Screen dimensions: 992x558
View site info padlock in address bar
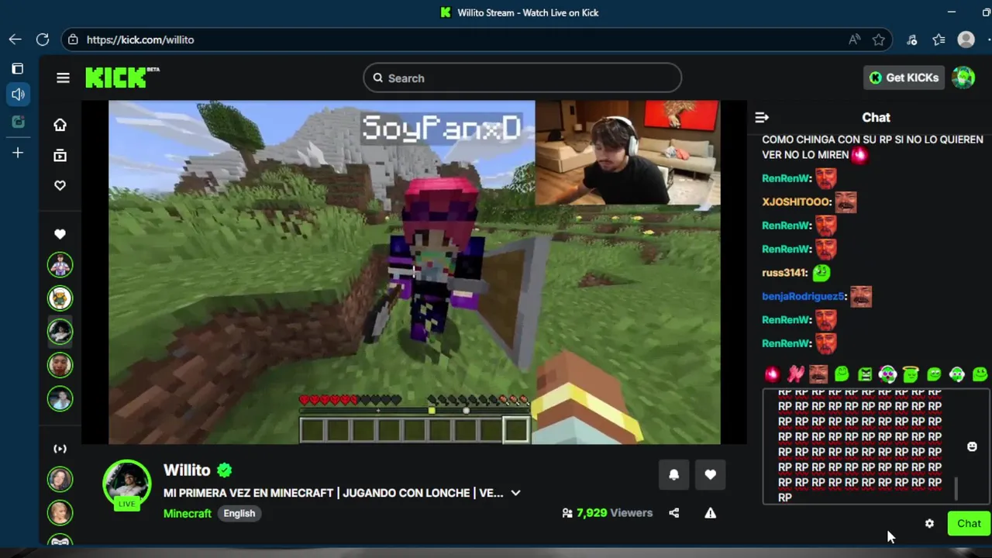(x=73, y=40)
